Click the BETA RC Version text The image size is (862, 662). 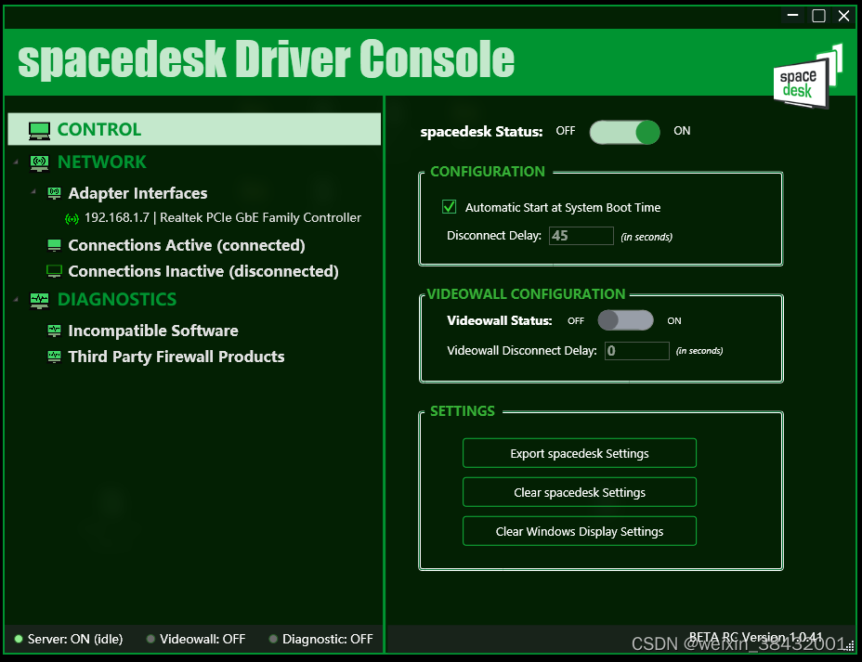coord(756,637)
